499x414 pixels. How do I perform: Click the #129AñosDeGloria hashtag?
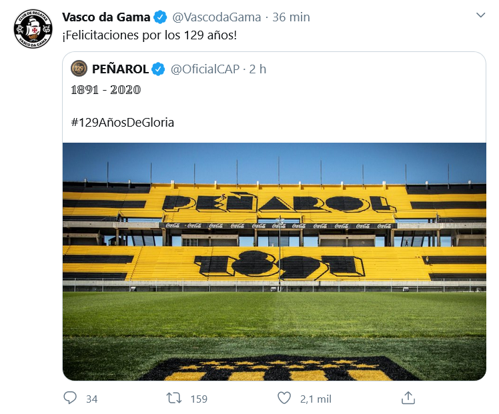click(x=122, y=123)
